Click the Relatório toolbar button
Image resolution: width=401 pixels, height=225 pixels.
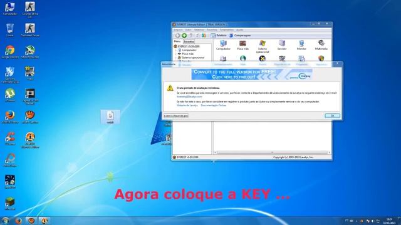click(x=219, y=36)
